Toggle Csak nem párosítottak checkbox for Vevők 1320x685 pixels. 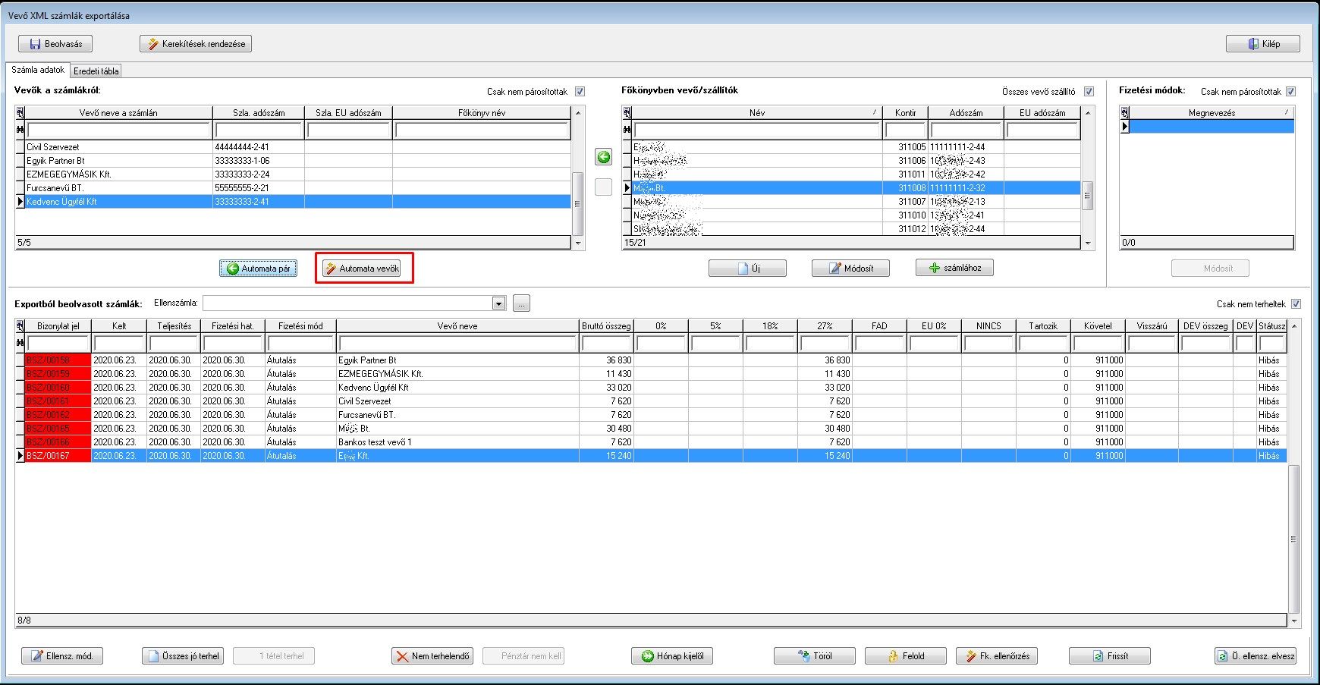pos(580,92)
